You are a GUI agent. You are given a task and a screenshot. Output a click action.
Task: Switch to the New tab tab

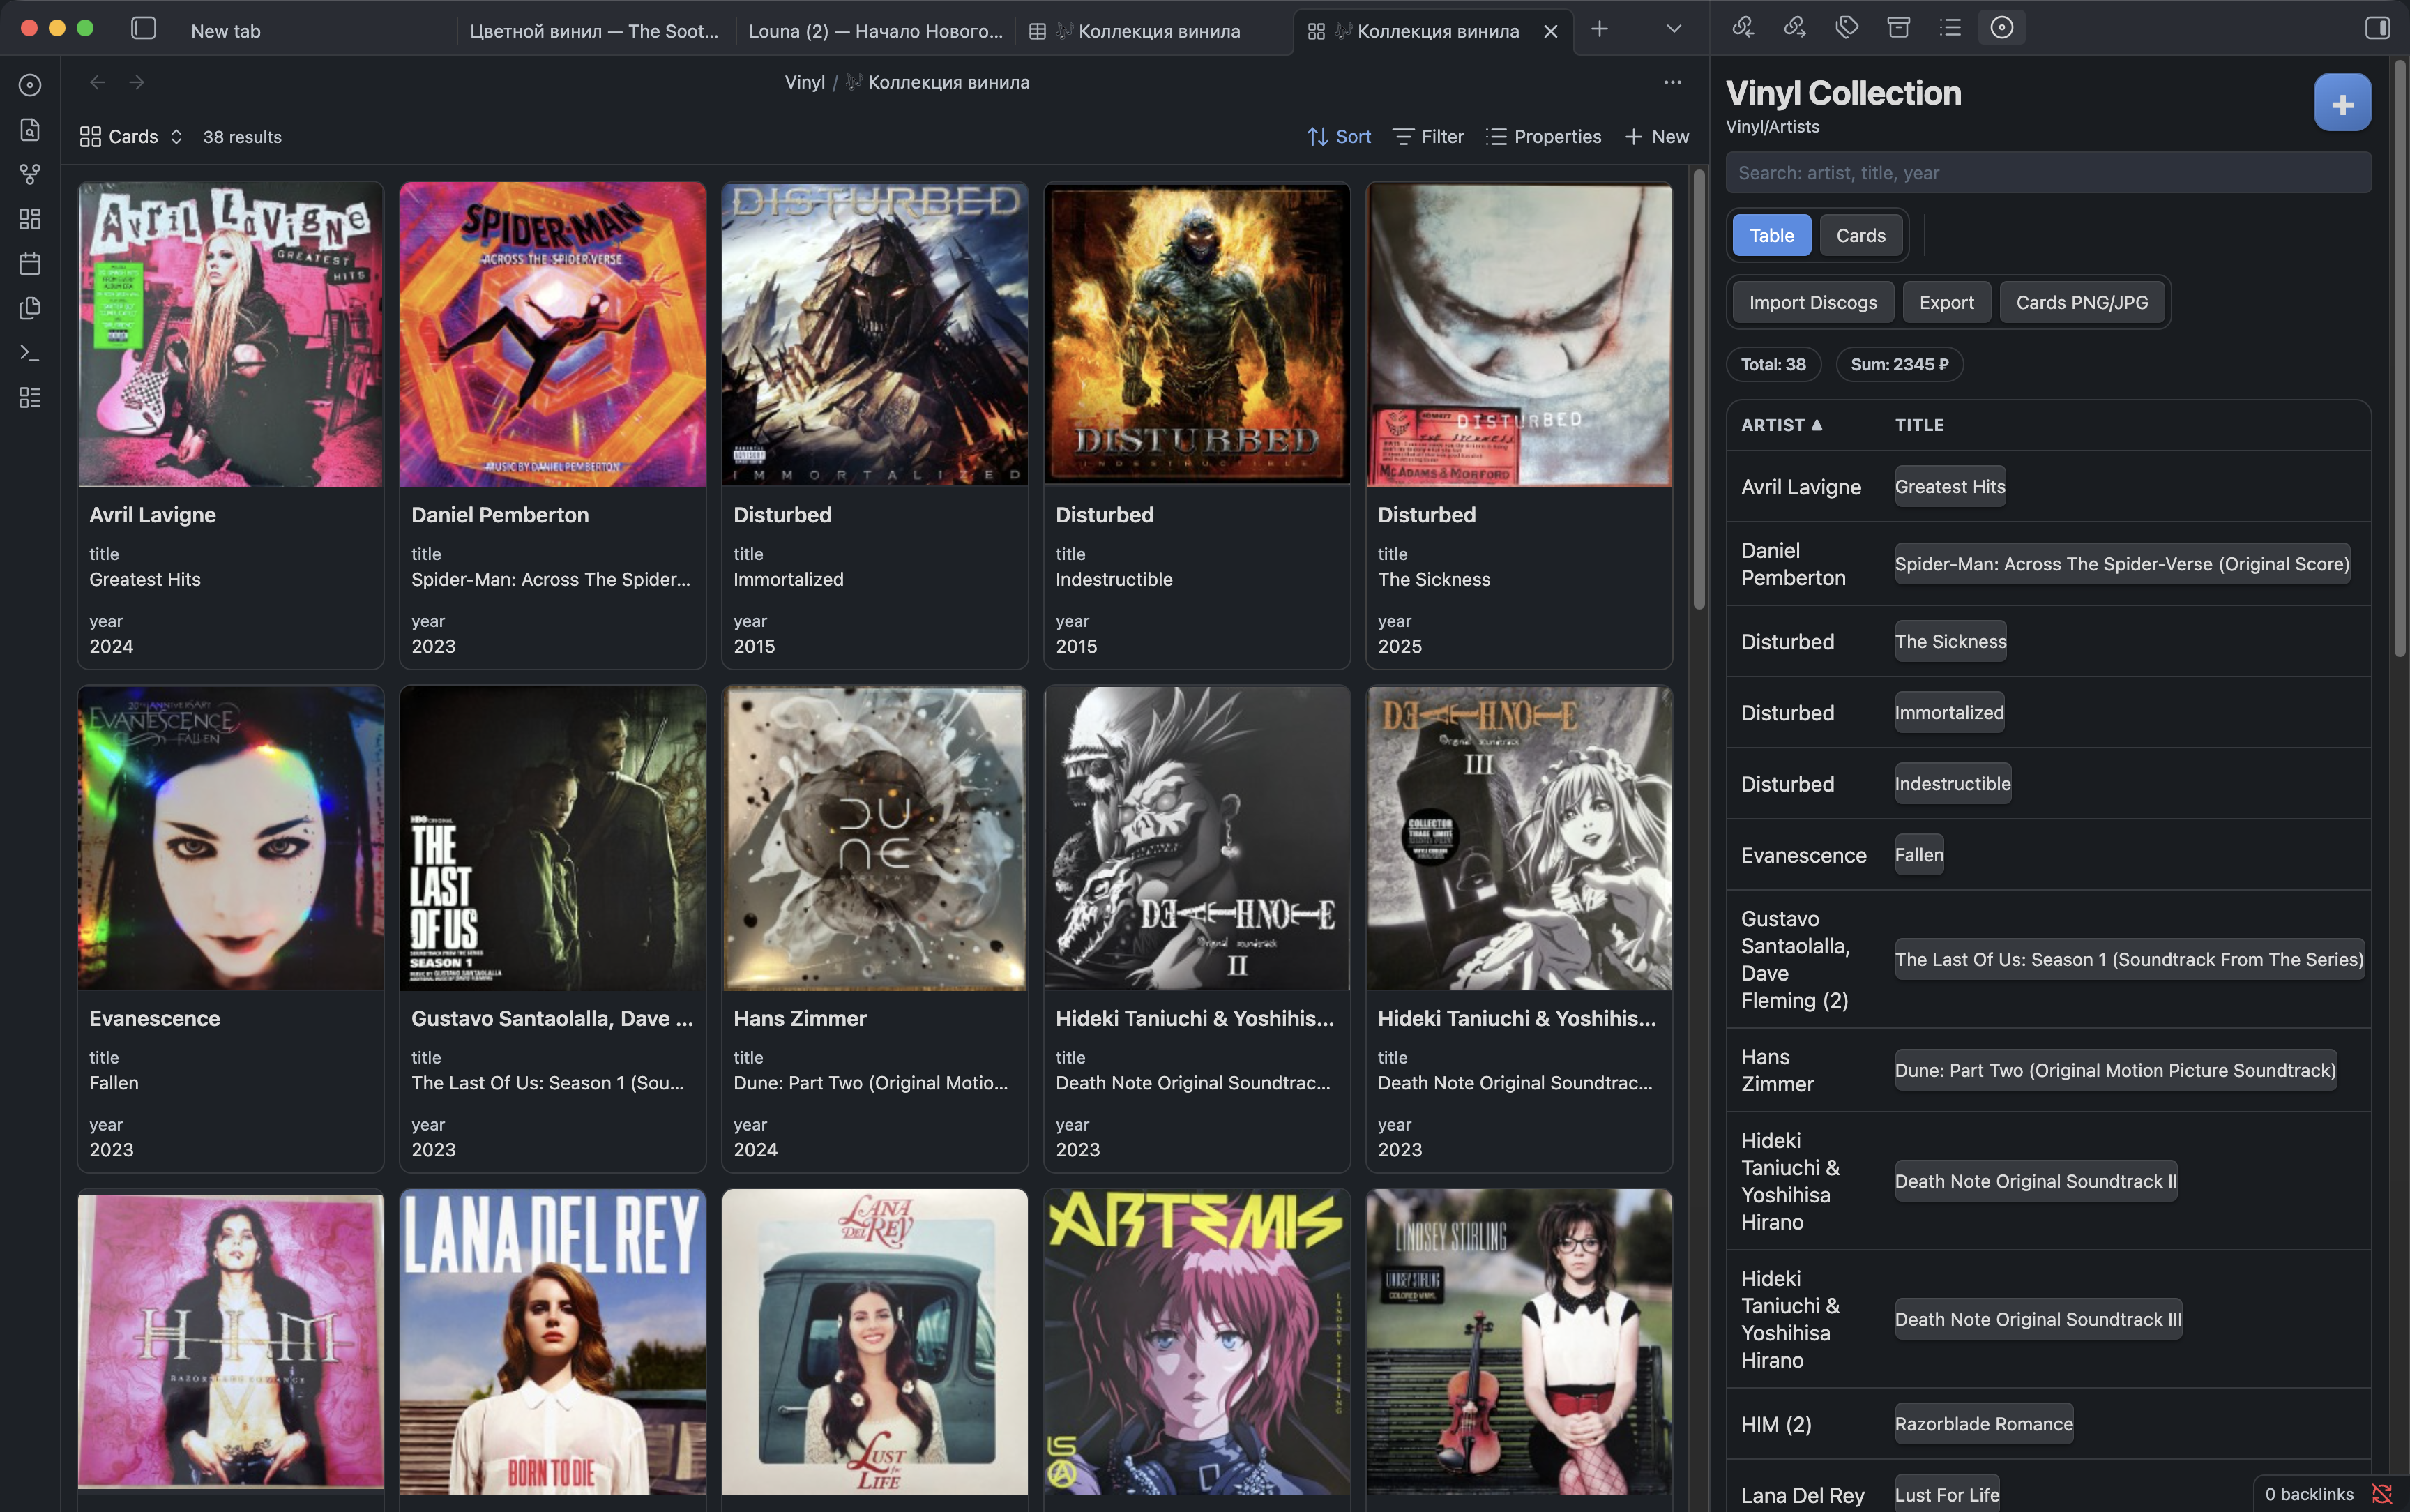[225, 31]
